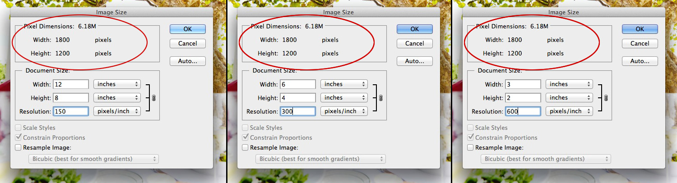
Task: Click the Document Size Height field containing 8
Action: [x=71, y=98]
